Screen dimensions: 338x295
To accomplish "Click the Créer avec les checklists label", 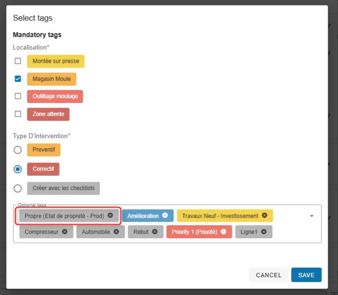I will click(63, 188).
